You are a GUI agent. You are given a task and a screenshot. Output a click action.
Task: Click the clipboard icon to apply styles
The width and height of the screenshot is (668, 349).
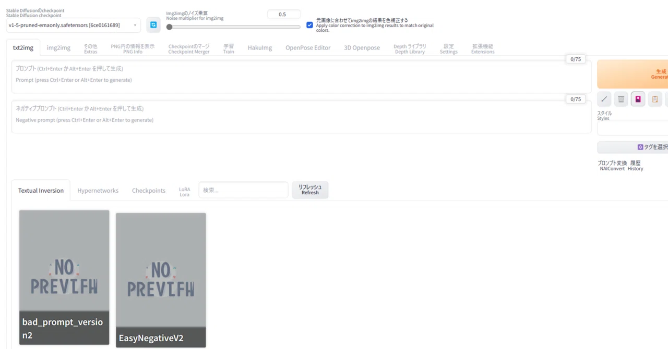pos(655,99)
